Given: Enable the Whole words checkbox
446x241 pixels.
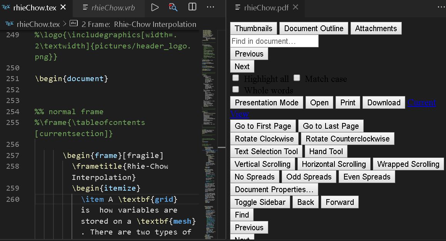Looking at the screenshot, I should tap(236, 90).
